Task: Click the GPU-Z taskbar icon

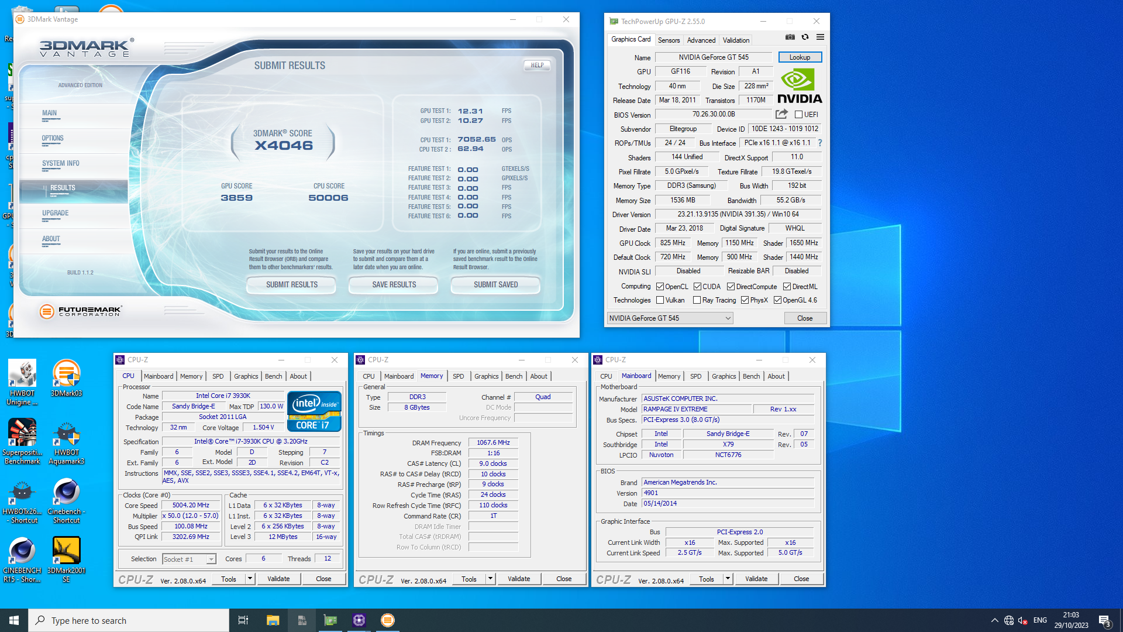Action: pyautogui.click(x=330, y=620)
